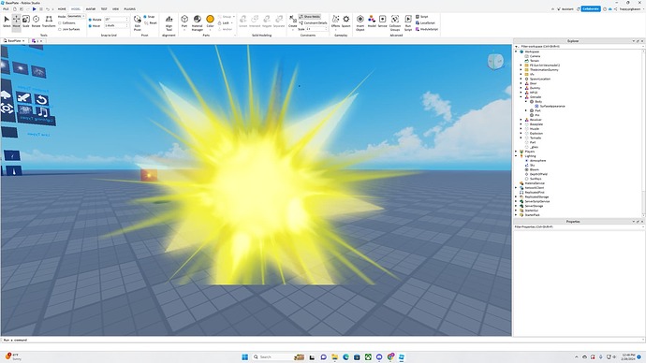
Task: Click the music note plugin icon in viewport
Action: click(42, 112)
